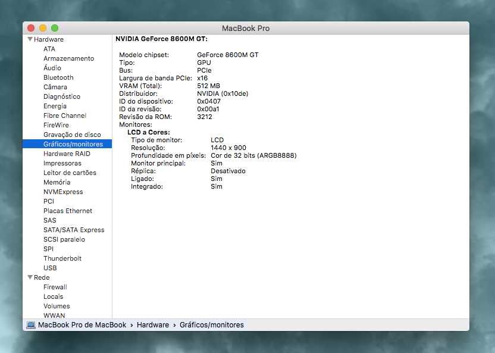
Task: Click the NVIDIA (0x10de) value
Action: click(x=223, y=93)
